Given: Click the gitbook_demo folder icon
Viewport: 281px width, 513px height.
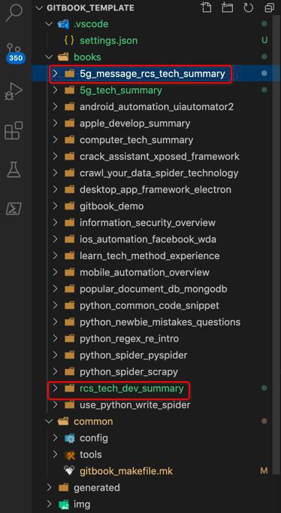Looking at the screenshot, I should (x=69, y=206).
